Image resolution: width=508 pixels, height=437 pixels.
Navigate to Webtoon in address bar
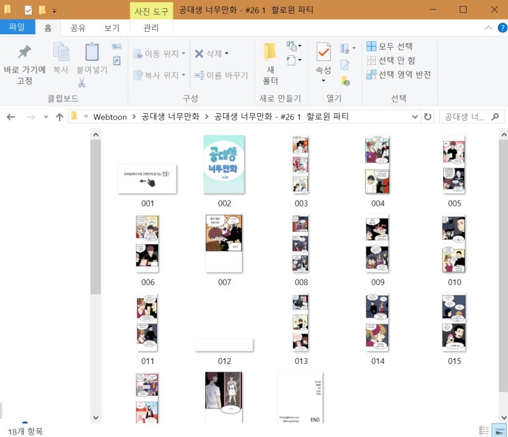point(110,117)
